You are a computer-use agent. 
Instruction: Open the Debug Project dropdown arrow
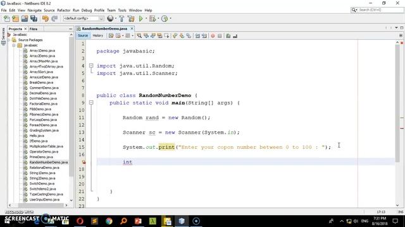[158, 18]
